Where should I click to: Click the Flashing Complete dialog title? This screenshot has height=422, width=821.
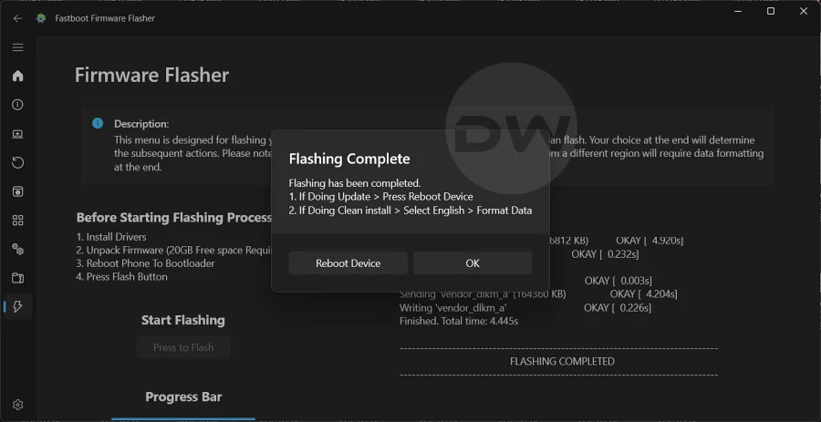(349, 159)
